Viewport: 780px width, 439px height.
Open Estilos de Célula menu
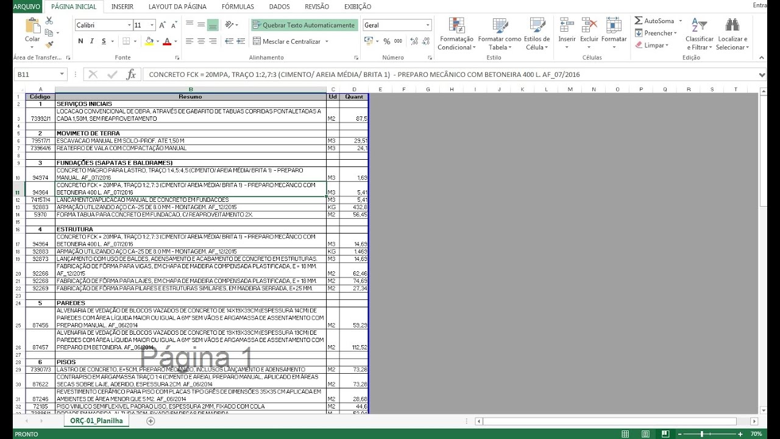point(537,34)
